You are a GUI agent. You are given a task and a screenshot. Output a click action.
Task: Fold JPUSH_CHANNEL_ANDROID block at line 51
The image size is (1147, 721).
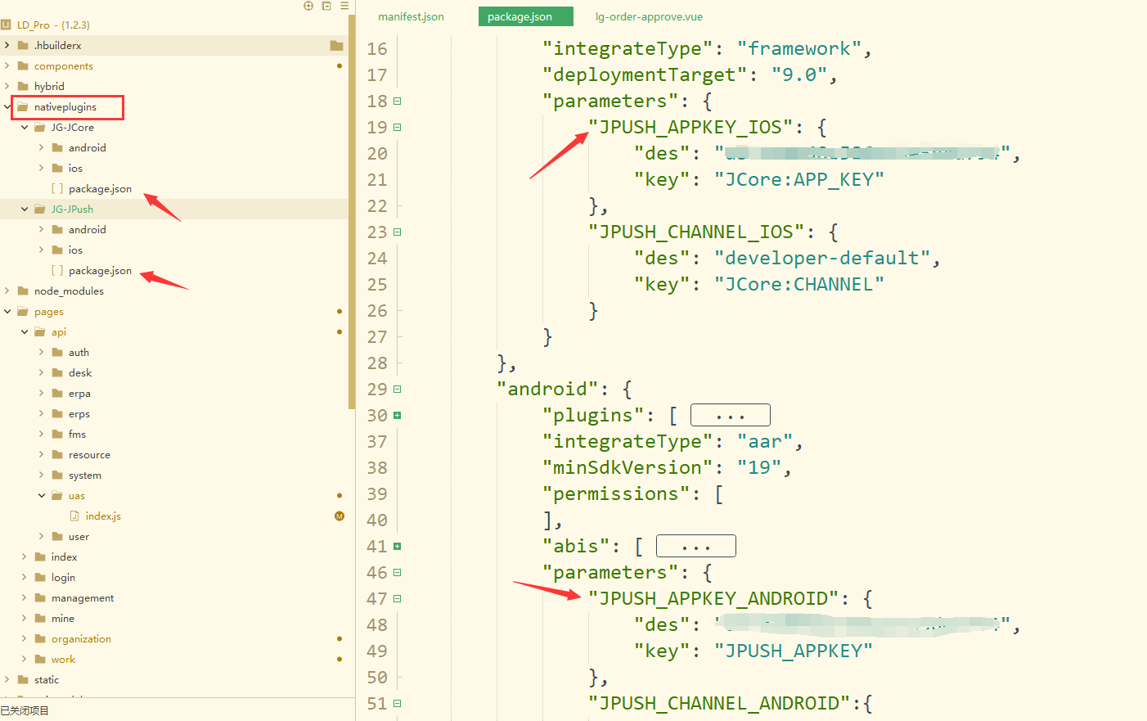pyautogui.click(x=398, y=703)
